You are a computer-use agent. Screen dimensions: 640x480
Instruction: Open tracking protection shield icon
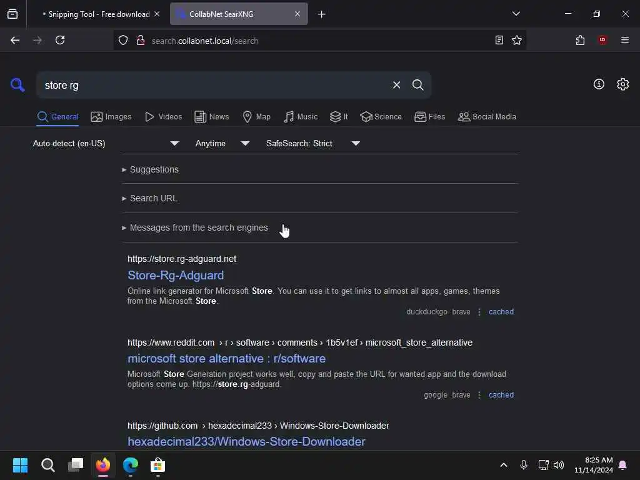(x=123, y=40)
